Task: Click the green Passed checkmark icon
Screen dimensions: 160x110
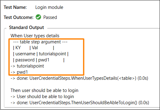Action: (x=38, y=17)
